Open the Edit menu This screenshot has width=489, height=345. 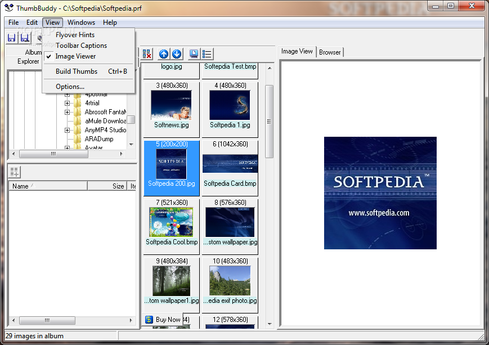coord(32,23)
